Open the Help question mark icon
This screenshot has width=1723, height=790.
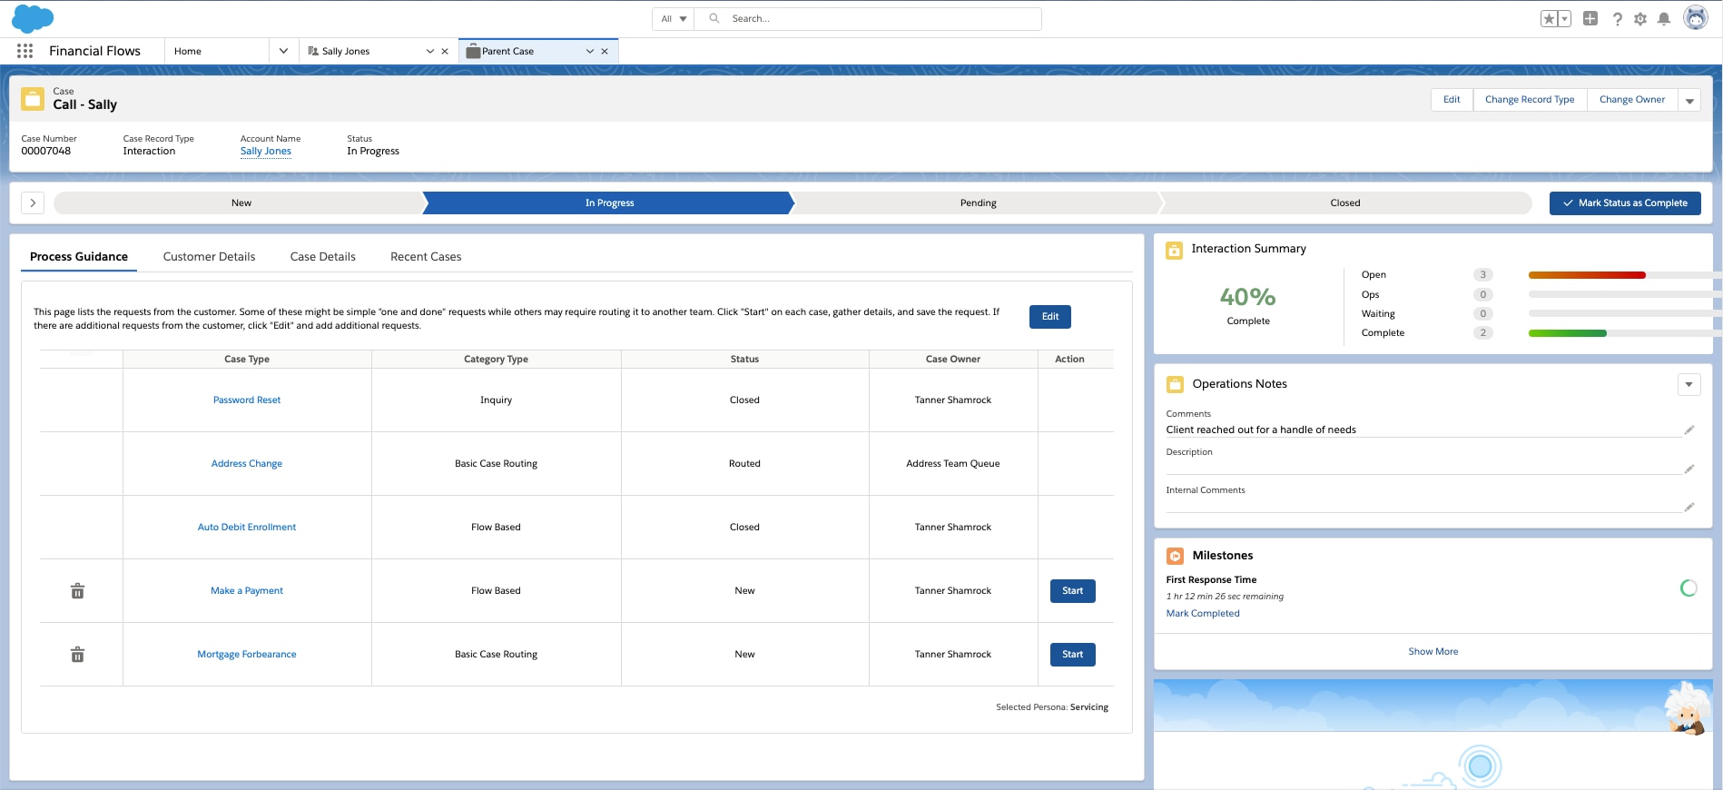point(1617,19)
